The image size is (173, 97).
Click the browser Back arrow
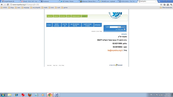point(2,5)
